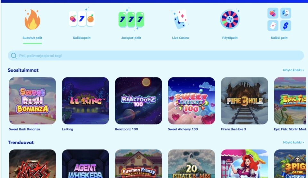This screenshot has height=178, width=308.
Task: Open the Sweet Rush Bonanza game thumbnail
Action: click(32, 101)
